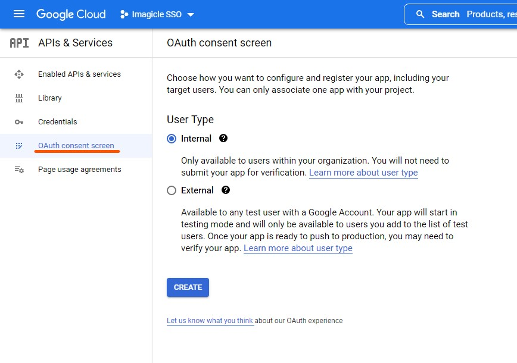Viewport: 517px width, 363px height.
Task: Open the Imagicle SSO project dropdown
Action: (x=157, y=14)
